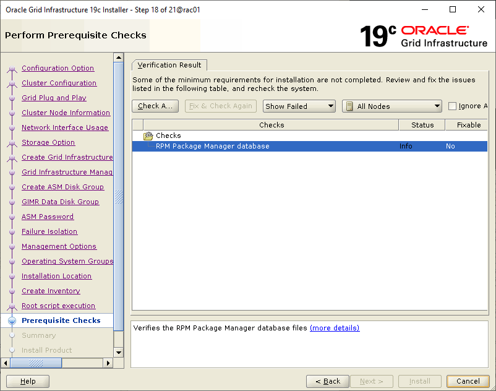
Task: Click the sidebar horizontal scrollbar thumb
Action: point(36,363)
